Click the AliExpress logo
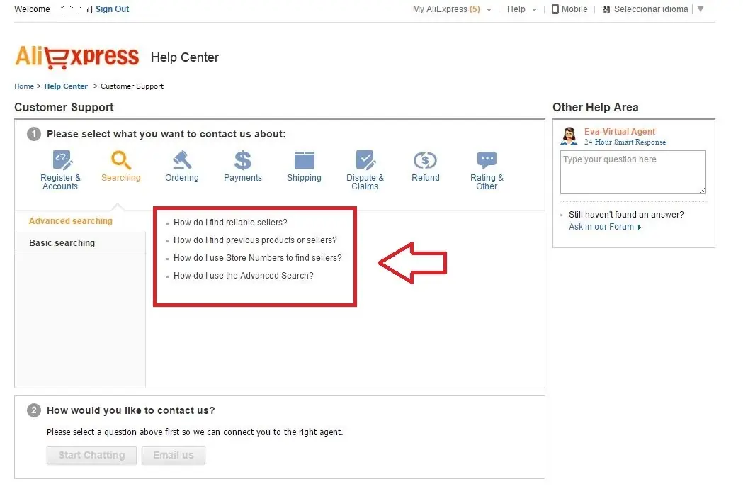Viewport: 743px width, 494px height. [77, 57]
